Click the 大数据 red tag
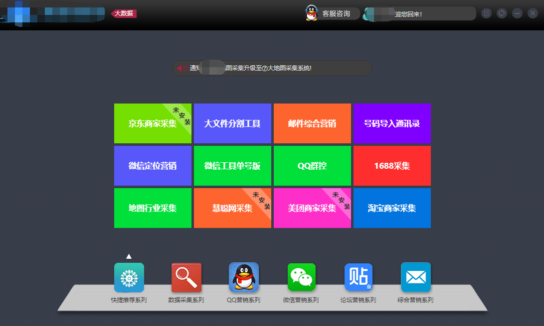Viewport: 544px width, 326px height. (124, 13)
